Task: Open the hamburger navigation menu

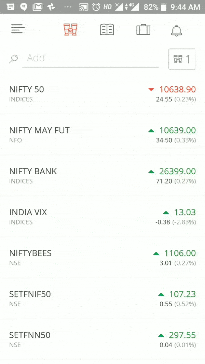Action: (x=18, y=29)
